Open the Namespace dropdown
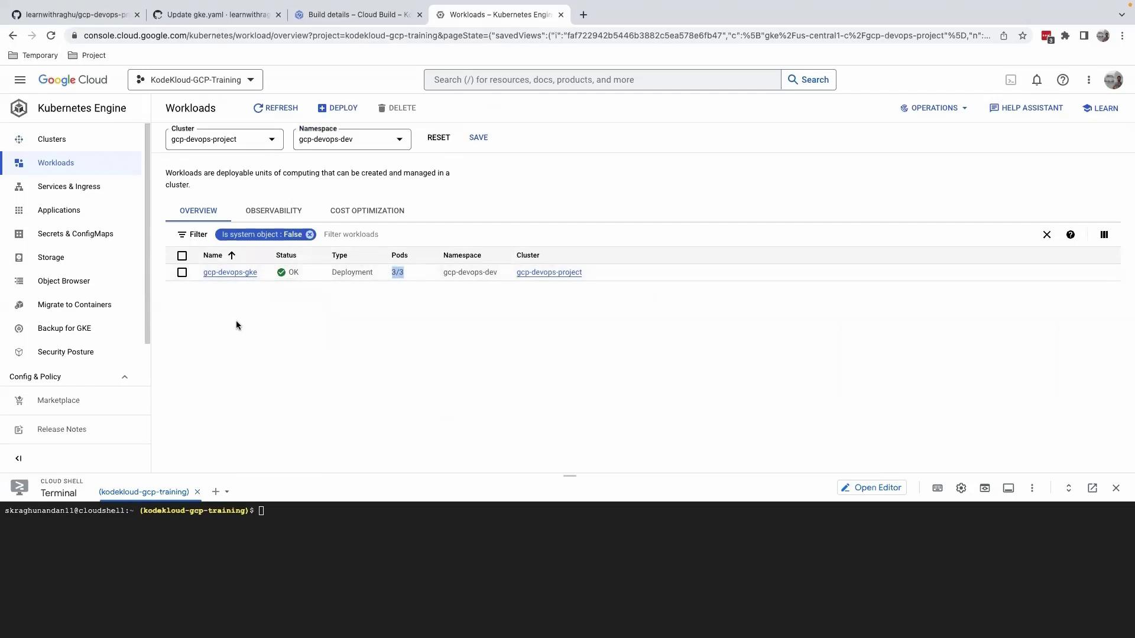 352,139
